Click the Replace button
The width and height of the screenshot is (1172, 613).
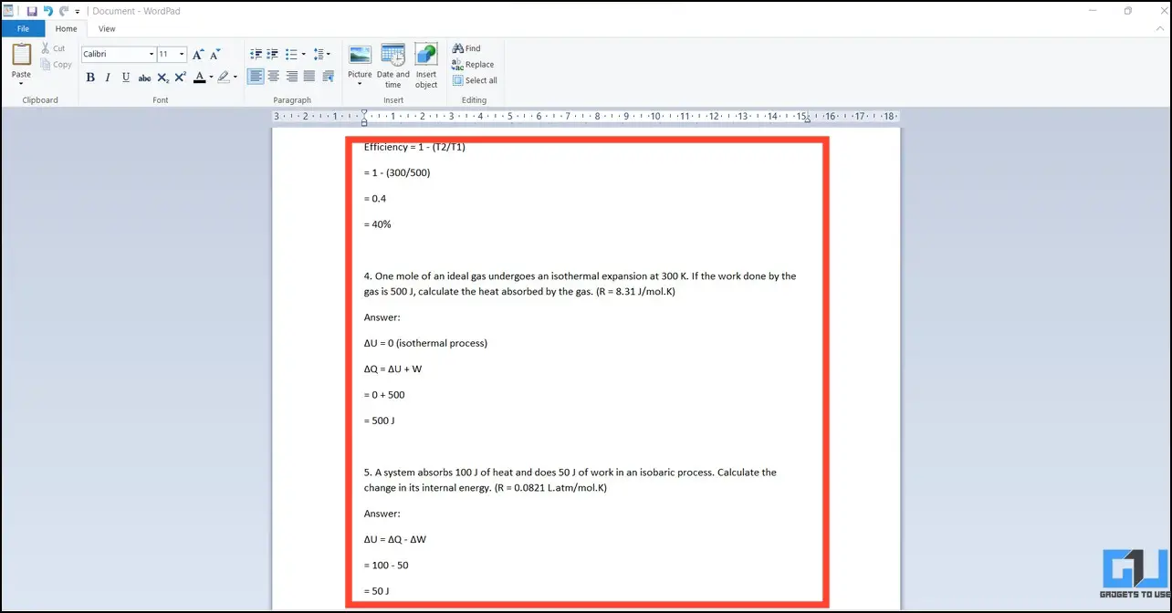473,65
